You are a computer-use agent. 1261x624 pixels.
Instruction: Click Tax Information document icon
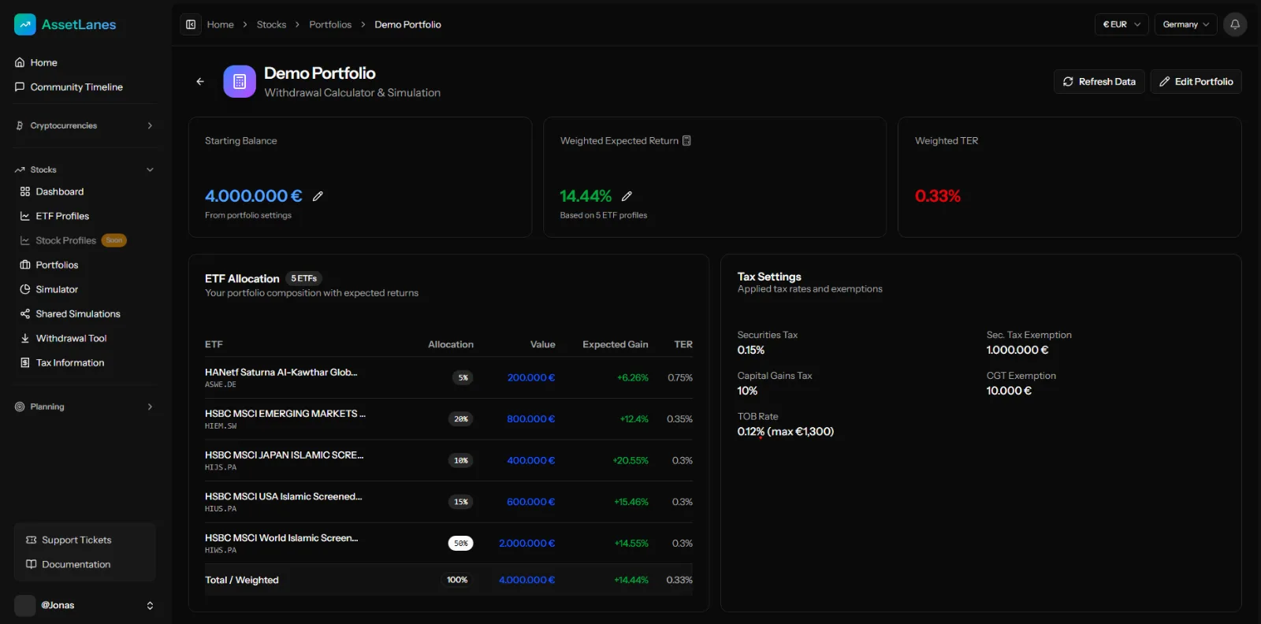[25, 362]
